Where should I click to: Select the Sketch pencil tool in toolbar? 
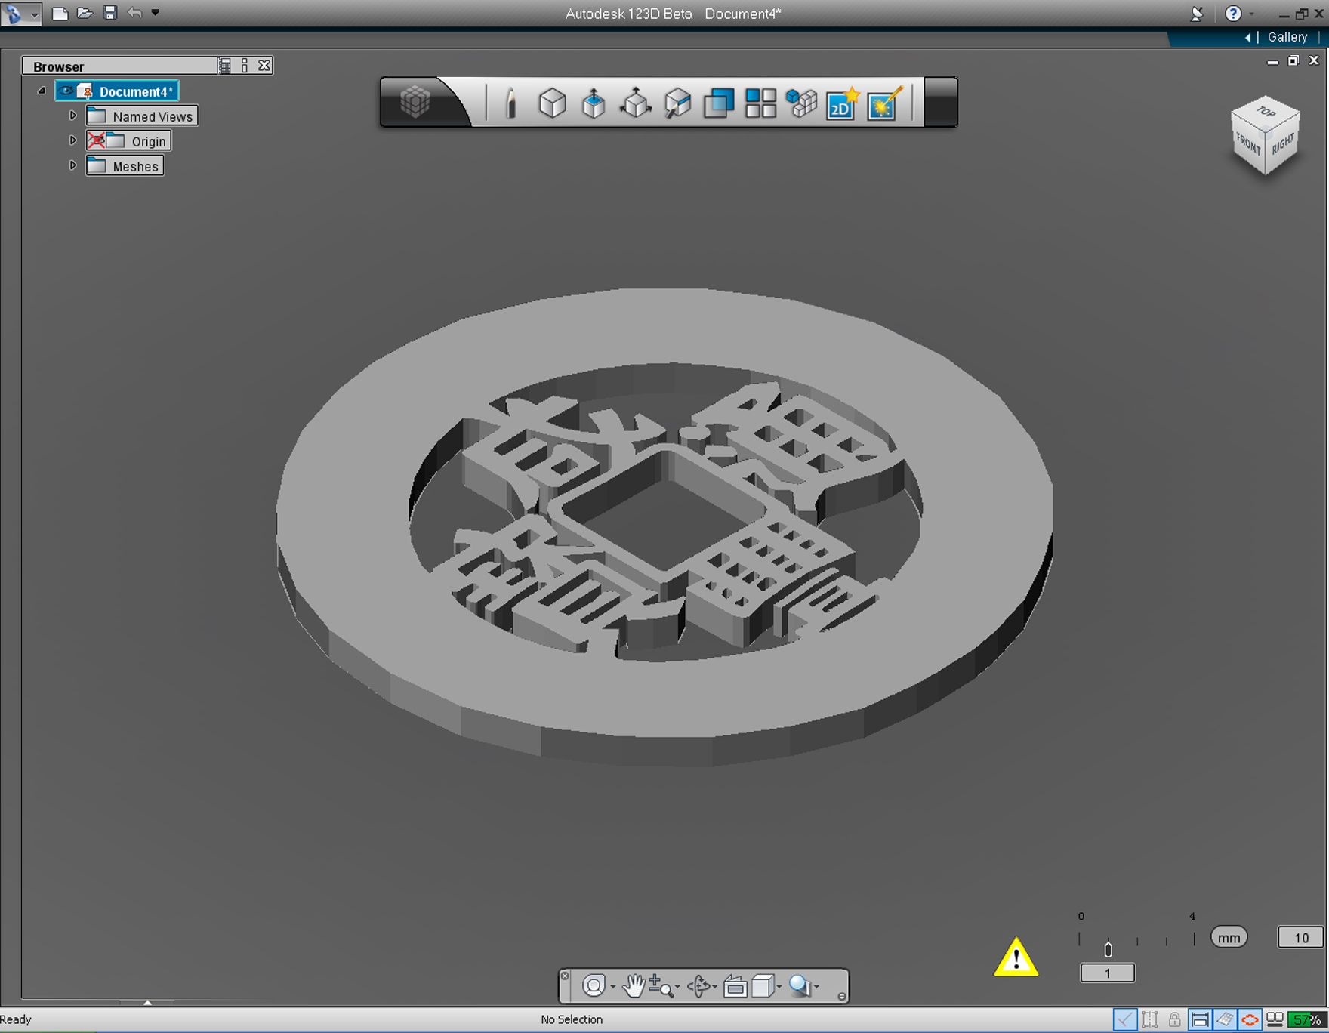(x=510, y=103)
